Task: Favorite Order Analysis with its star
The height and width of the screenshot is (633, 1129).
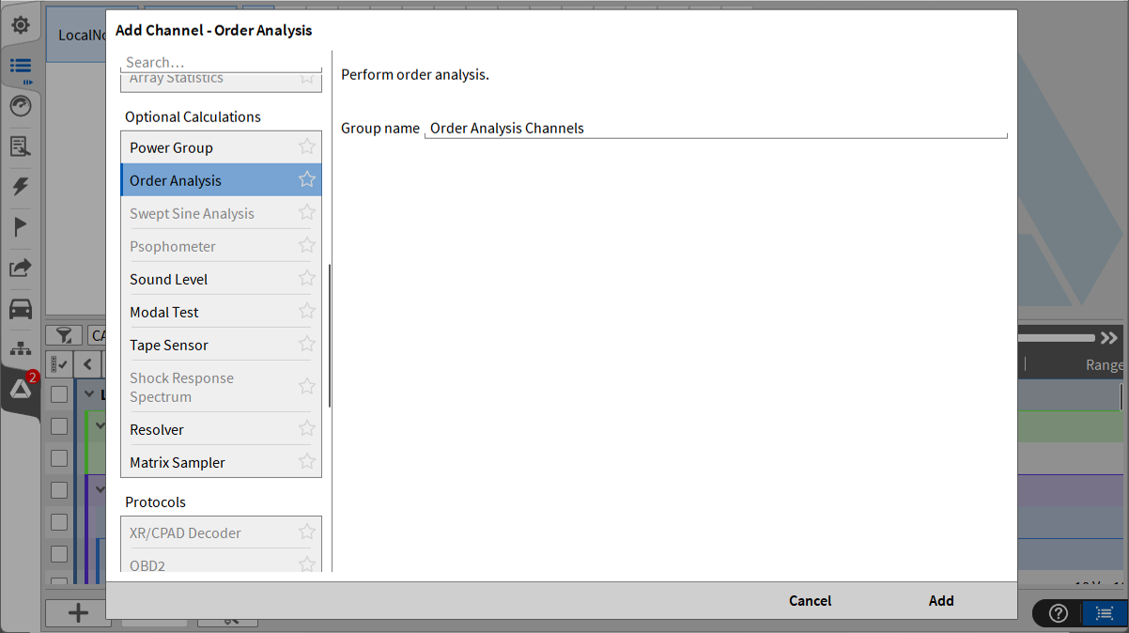Action: click(x=306, y=179)
